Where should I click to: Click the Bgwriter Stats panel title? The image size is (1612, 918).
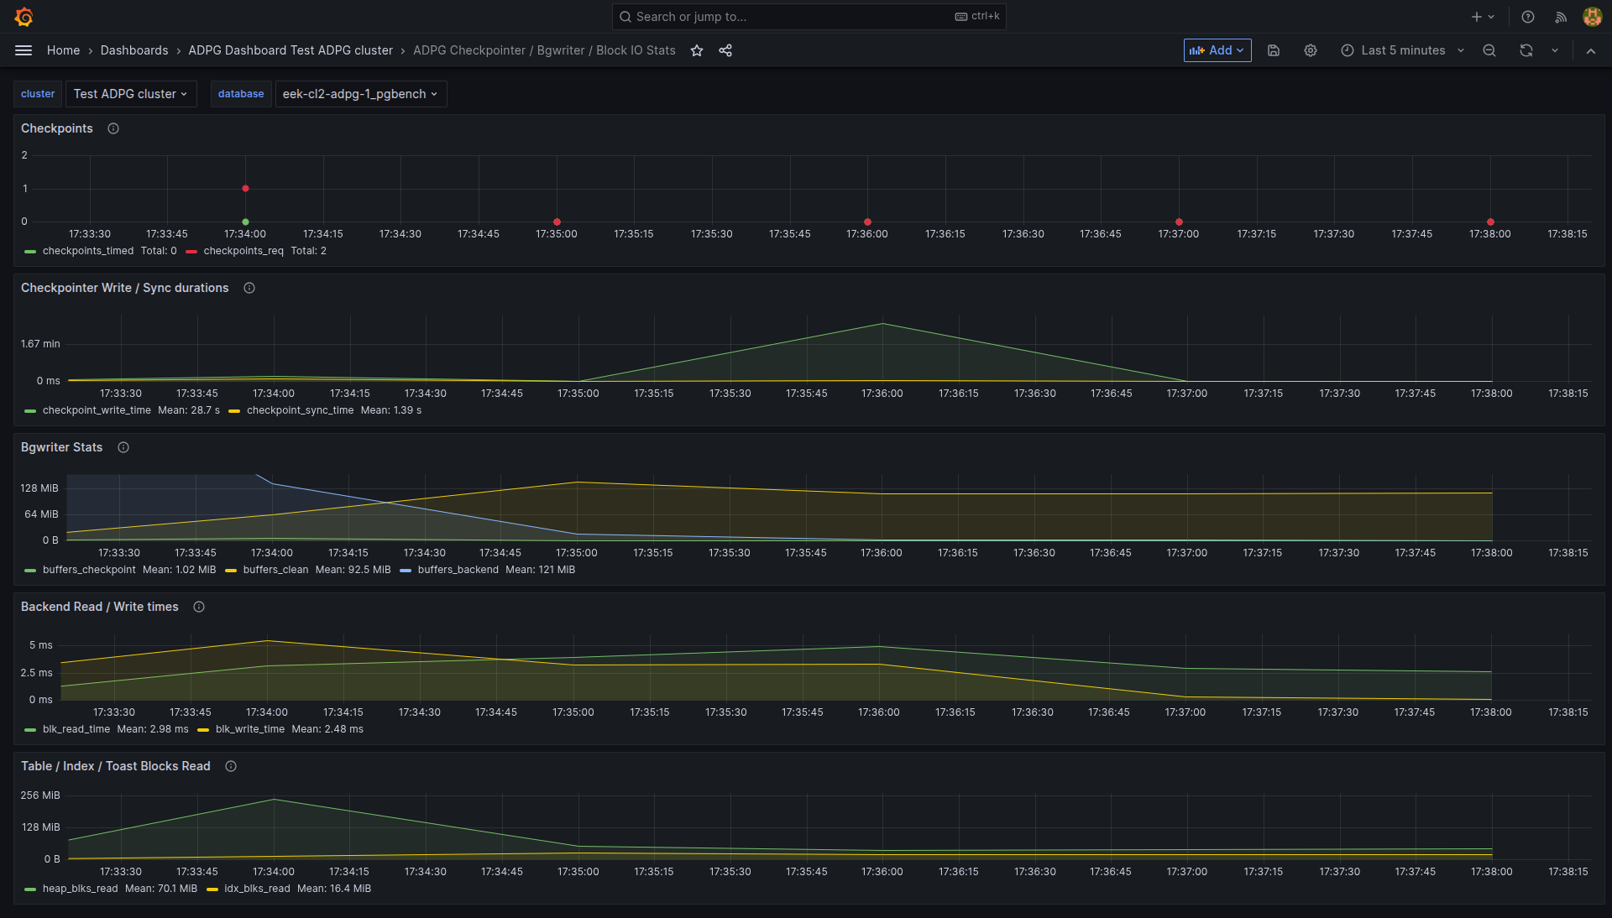(62, 447)
